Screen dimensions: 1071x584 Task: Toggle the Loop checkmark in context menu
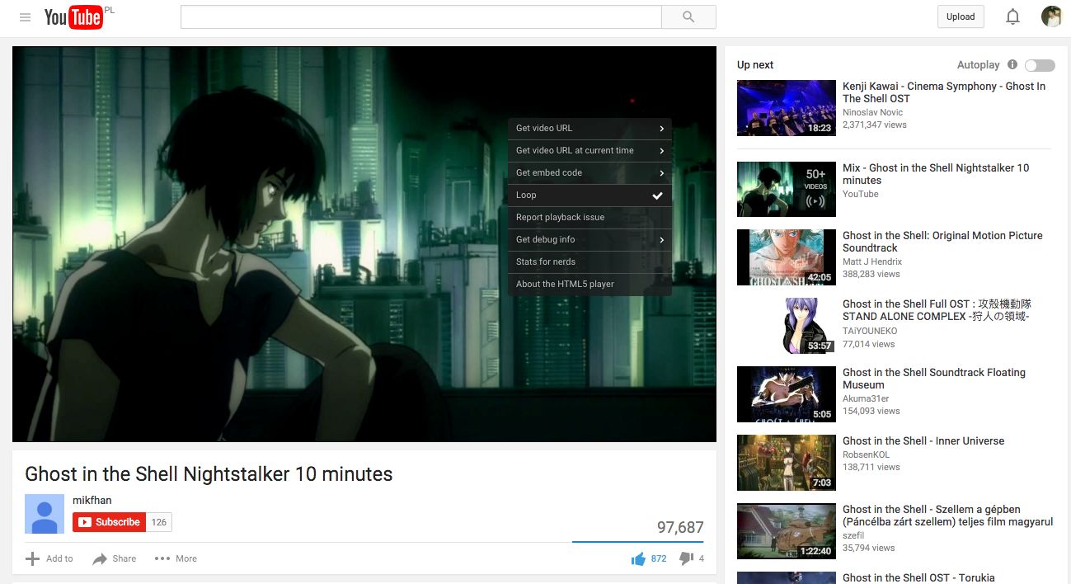pos(657,195)
